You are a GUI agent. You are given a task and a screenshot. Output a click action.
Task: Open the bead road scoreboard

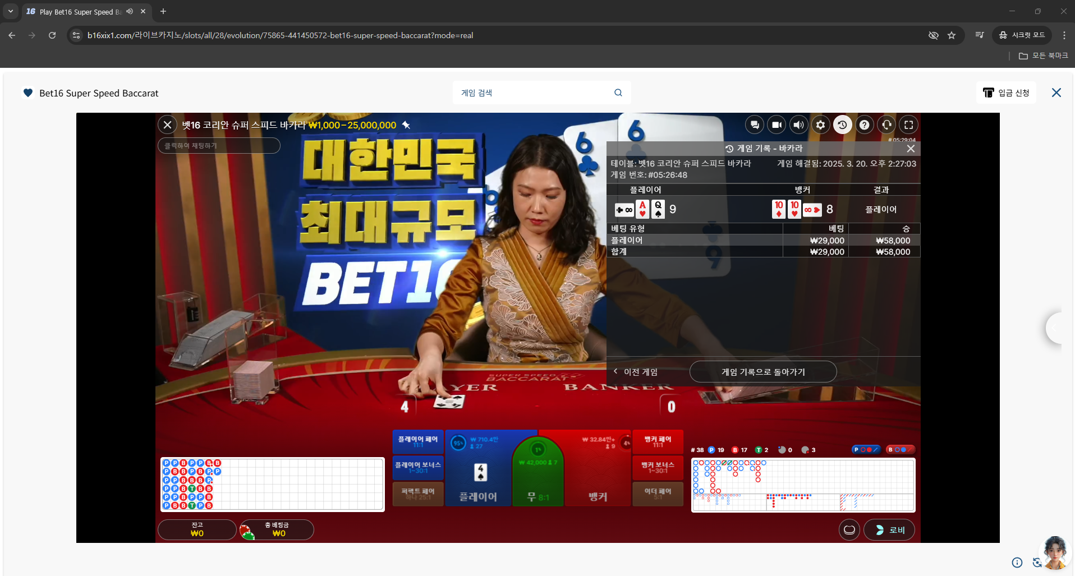point(273,485)
